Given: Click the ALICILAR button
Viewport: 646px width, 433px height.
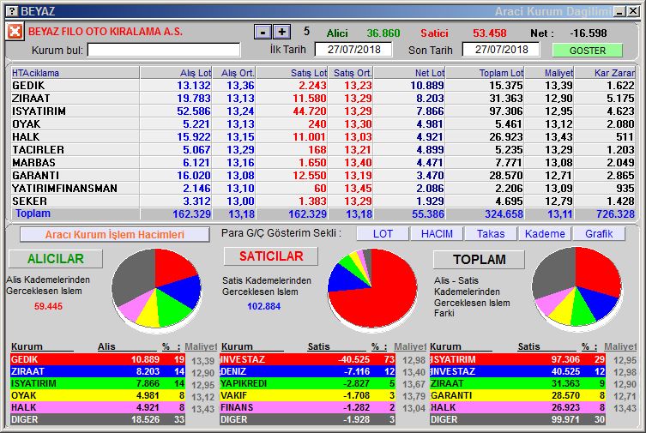Looking at the screenshot, I should tap(56, 258).
